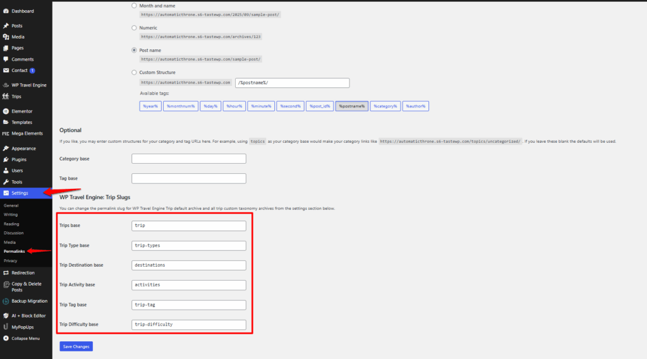Screen dimensions: 647x359
Task: Click the Backup Migration icon
Action: 6,301
